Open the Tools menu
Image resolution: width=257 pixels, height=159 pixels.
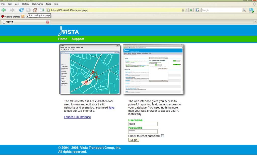(x=48, y=4)
